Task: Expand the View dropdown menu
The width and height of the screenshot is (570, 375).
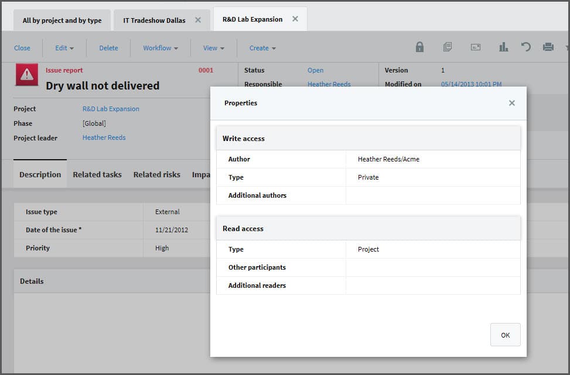Action: point(213,48)
